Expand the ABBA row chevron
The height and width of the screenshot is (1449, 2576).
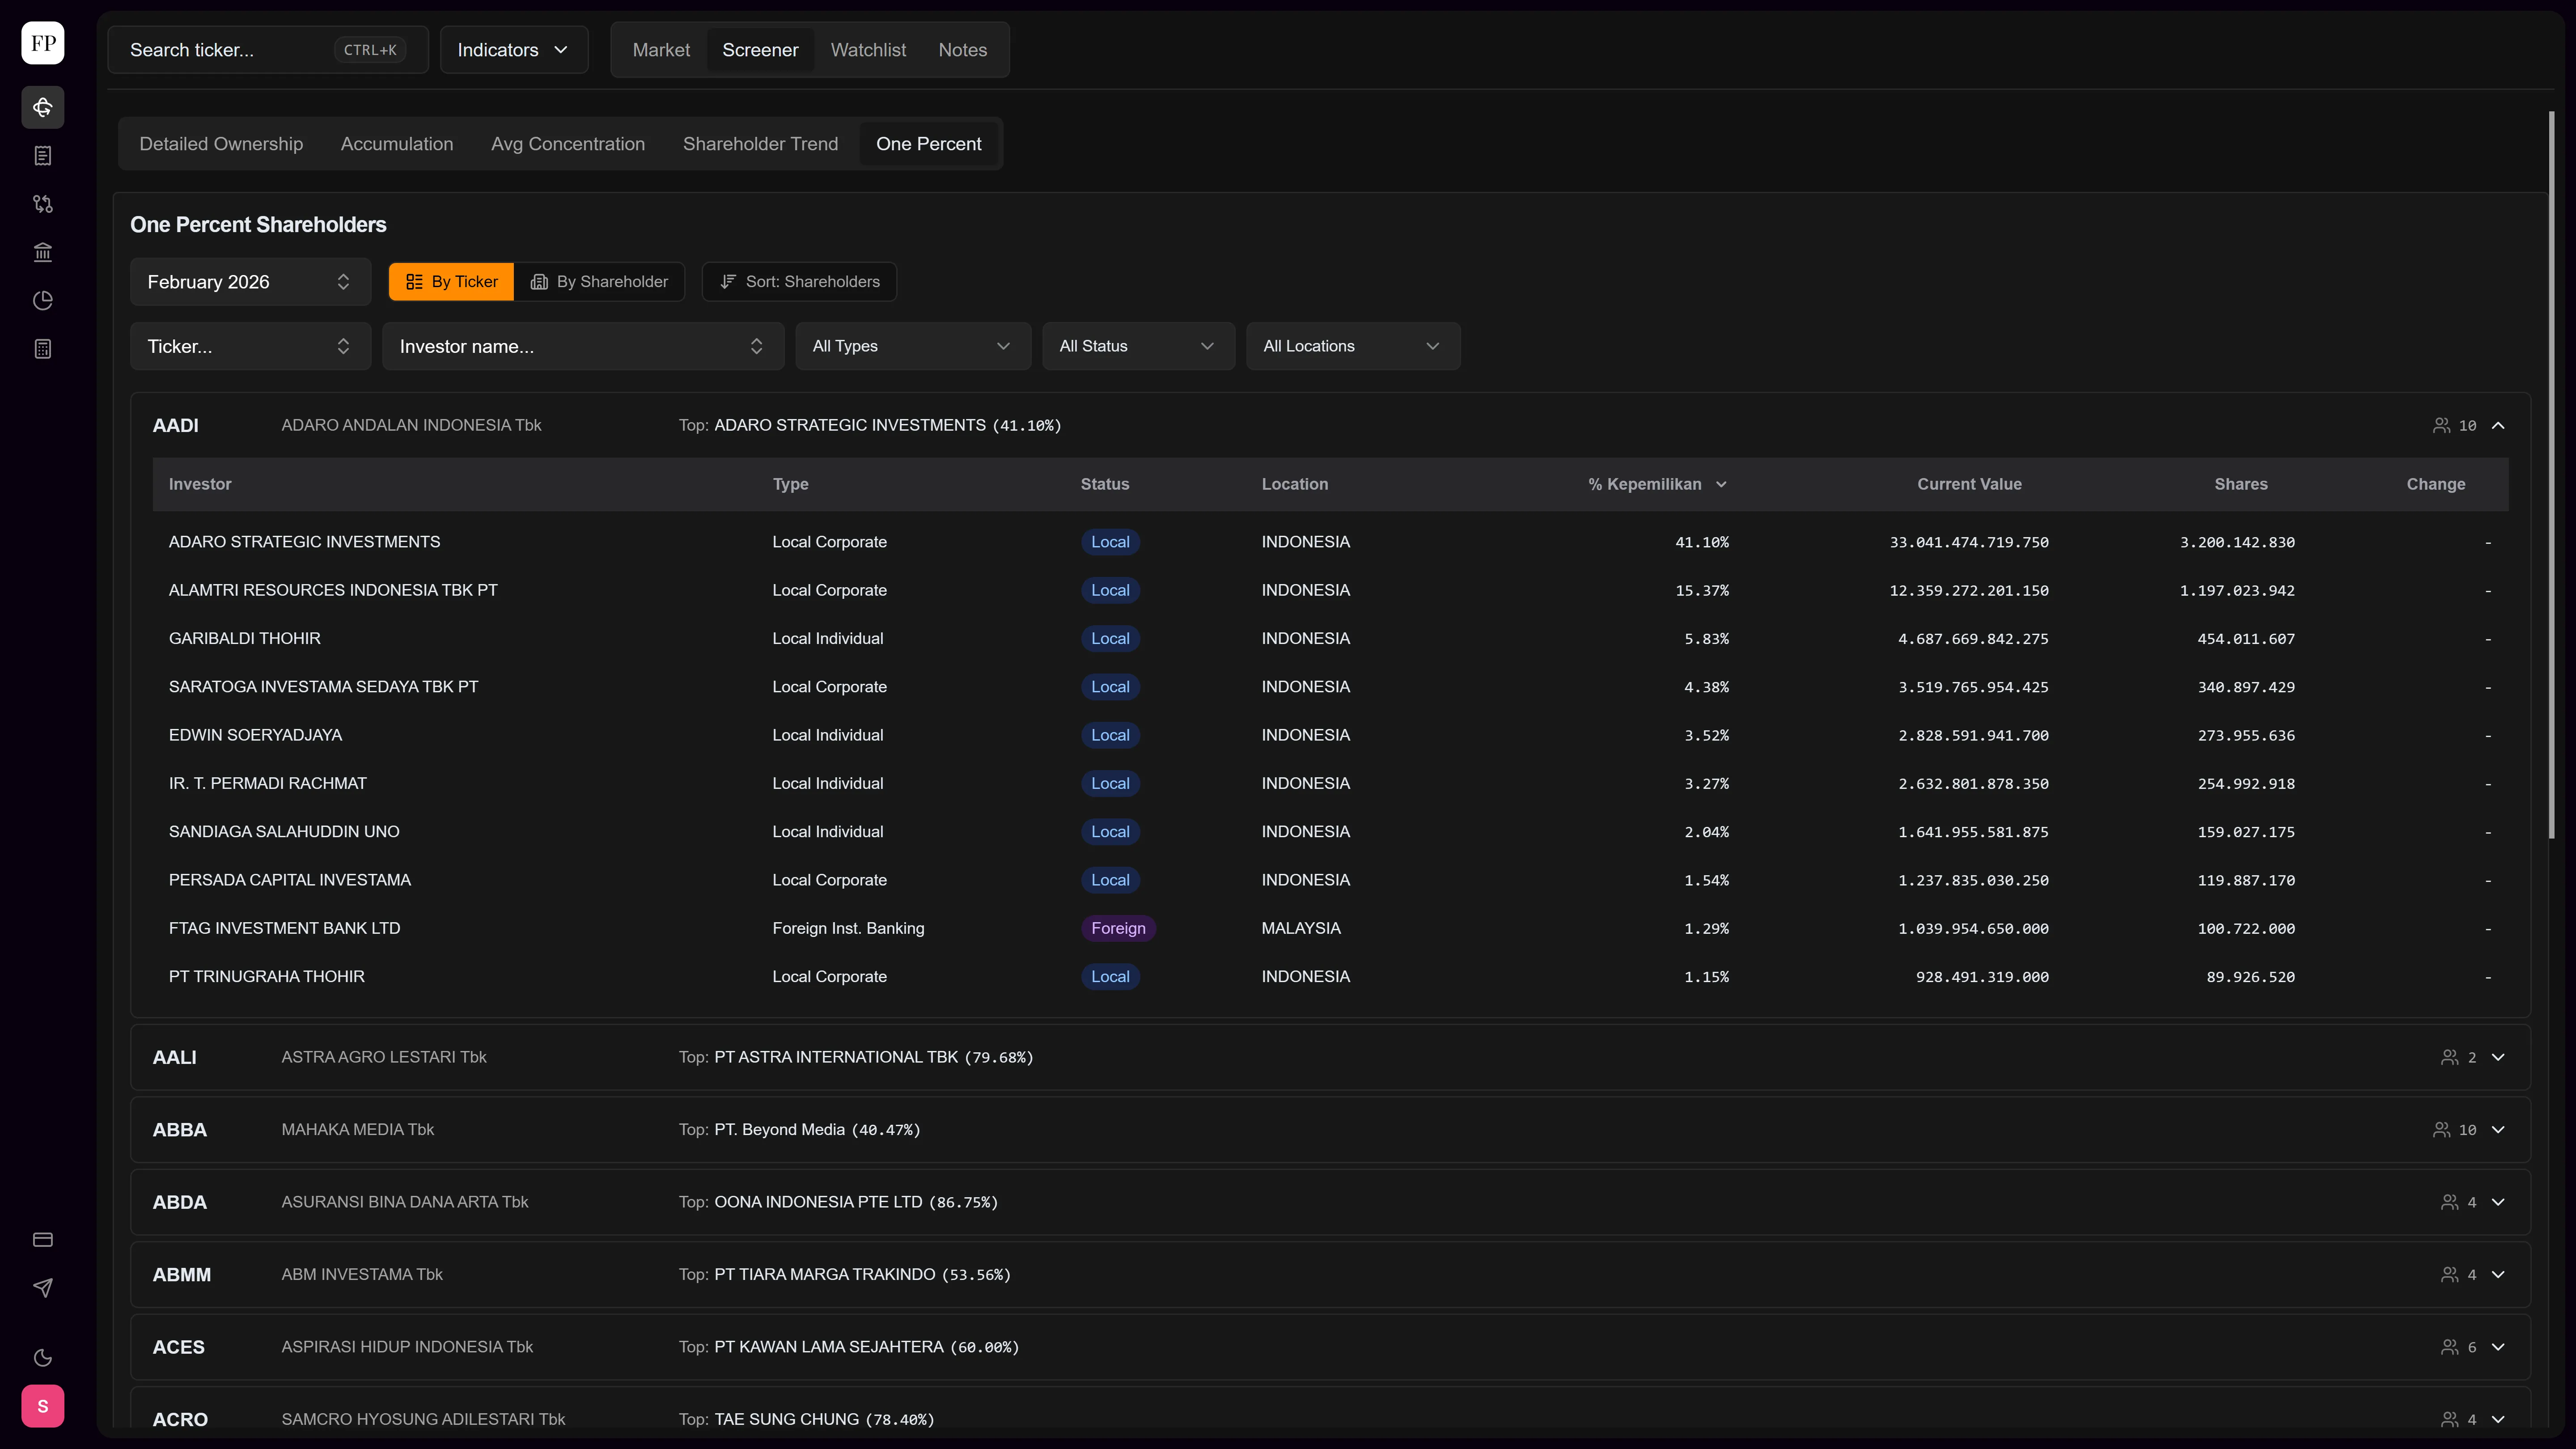click(x=2498, y=1130)
